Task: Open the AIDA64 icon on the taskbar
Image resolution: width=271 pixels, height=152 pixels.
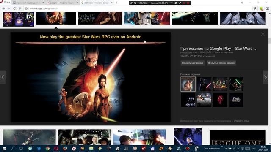Action: click(x=144, y=148)
